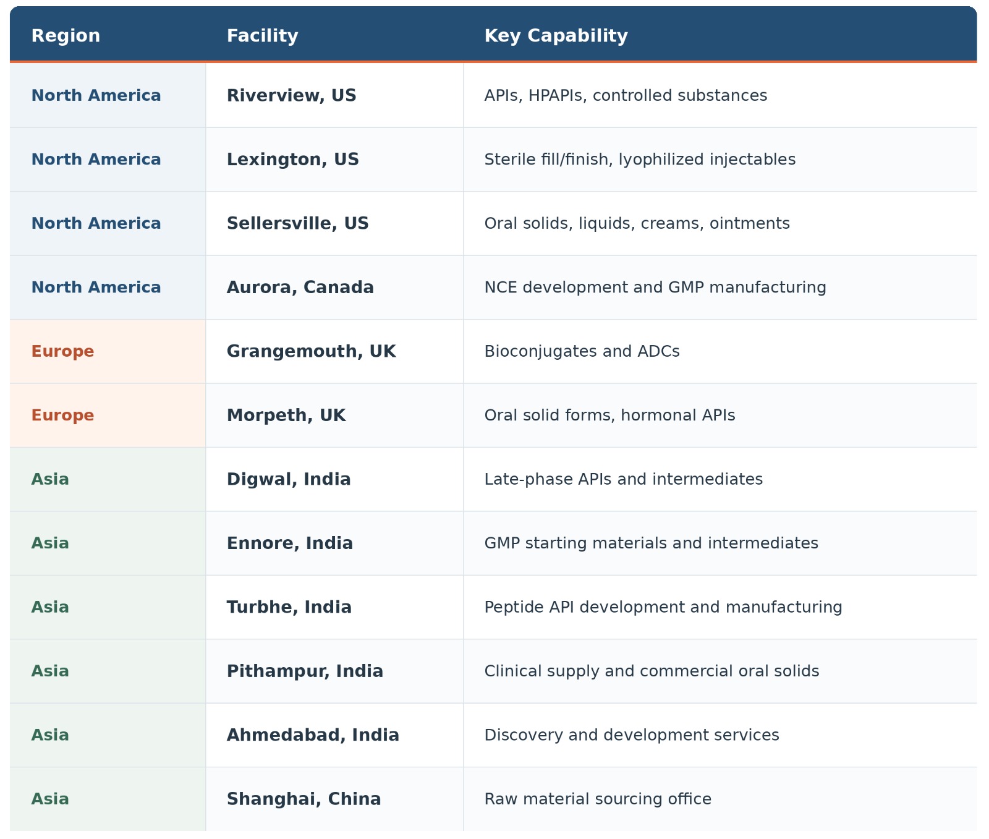
Task: Click 'NCE development and GMP manufacturing' cell
Action: [x=720, y=287]
